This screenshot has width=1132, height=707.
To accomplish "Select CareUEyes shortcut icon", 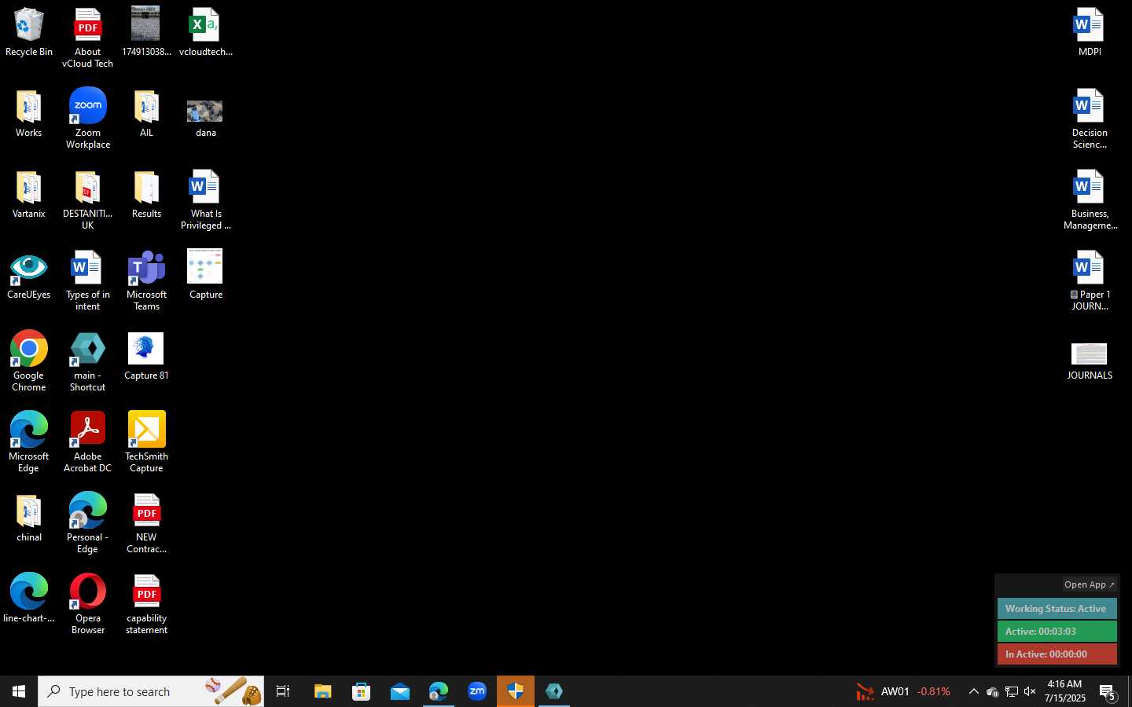I will click(29, 277).
